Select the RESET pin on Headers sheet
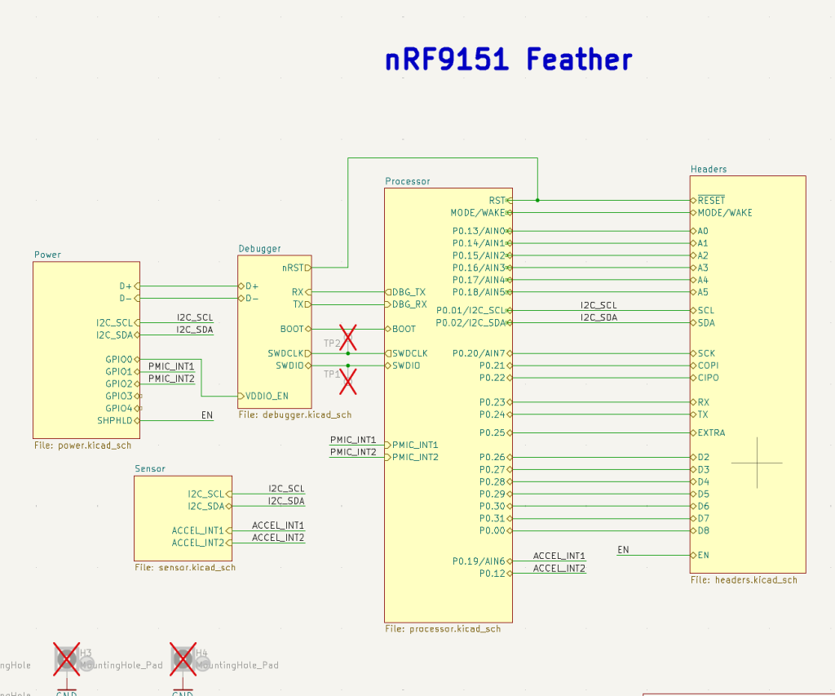The height and width of the screenshot is (696, 835). (708, 201)
